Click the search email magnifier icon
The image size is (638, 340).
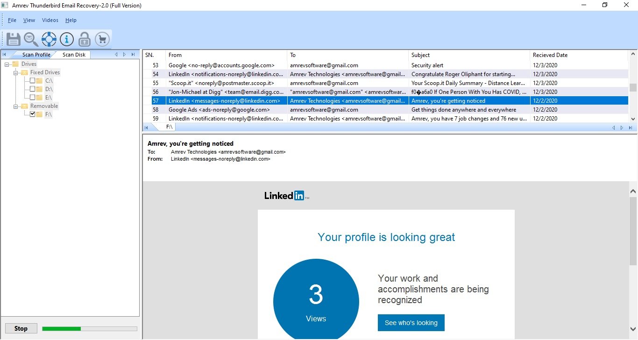tap(31, 39)
